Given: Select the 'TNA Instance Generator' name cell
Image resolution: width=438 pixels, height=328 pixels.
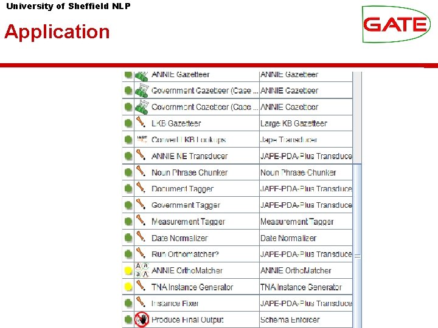Looking at the screenshot, I should point(197,287).
